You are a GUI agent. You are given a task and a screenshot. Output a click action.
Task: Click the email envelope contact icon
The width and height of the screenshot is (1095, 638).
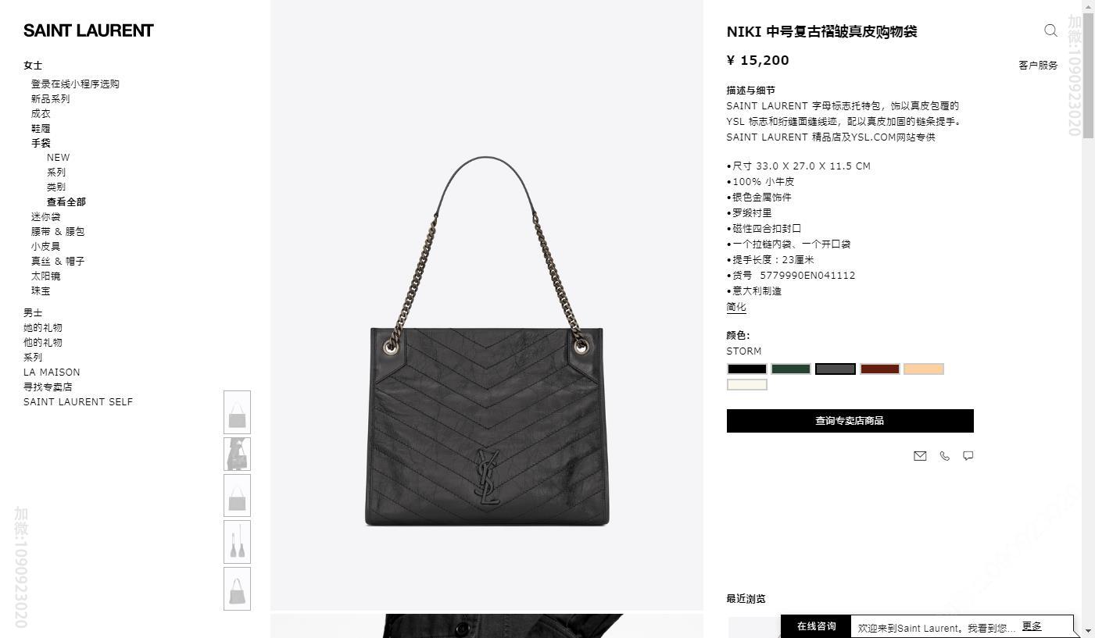click(920, 456)
